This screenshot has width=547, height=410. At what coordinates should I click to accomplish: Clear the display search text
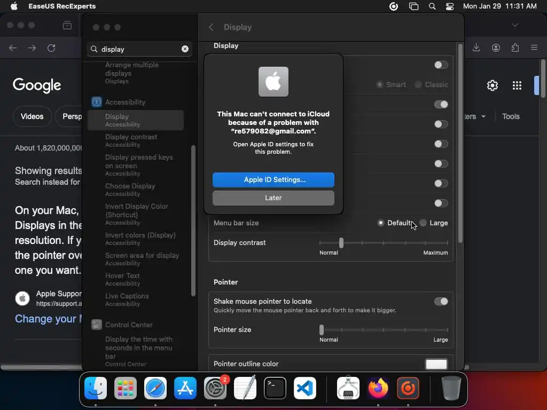pos(185,49)
